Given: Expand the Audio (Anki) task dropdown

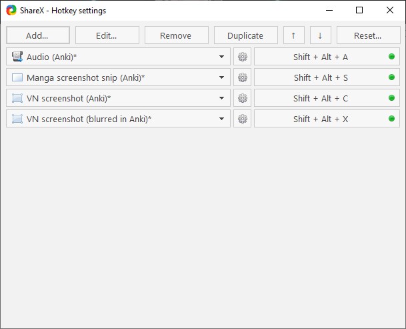Looking at the screenshot, I should (x=221, y=57).
